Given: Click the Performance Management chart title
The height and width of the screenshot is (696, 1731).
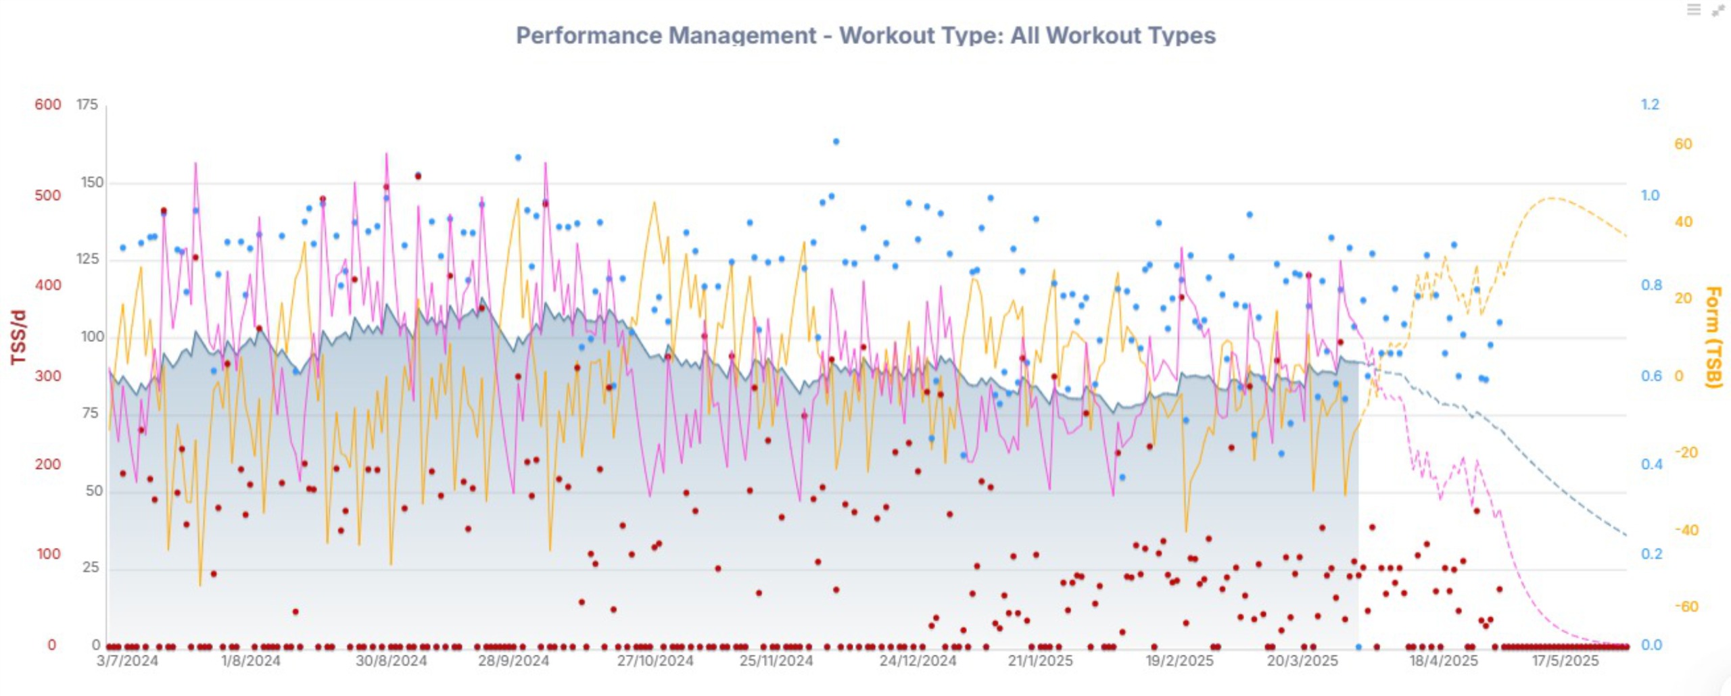Looking at the screenshot, I should coord(865,35).
